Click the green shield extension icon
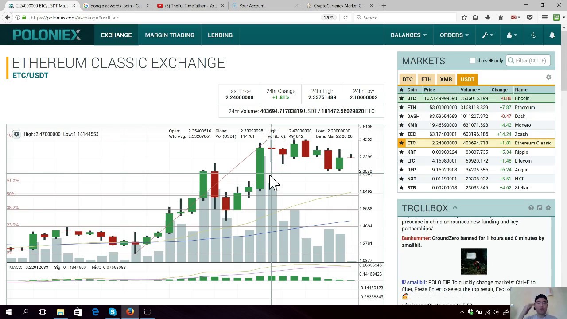Image resolution: width=567 pixels, height=319 pixels. (x=556, y=18)
